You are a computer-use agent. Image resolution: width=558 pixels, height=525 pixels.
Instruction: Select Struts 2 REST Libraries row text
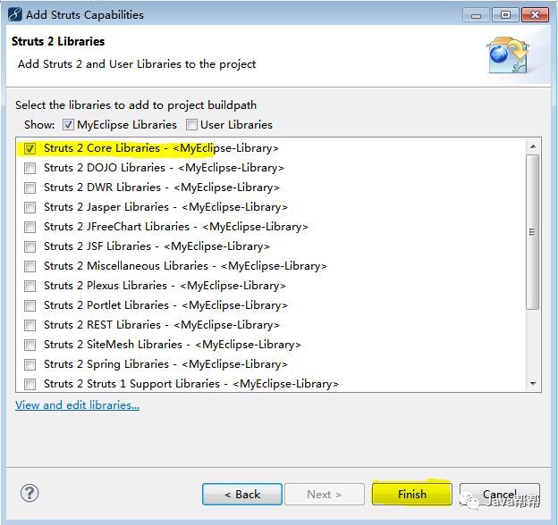pyautogui.click(x=162, y=325)
